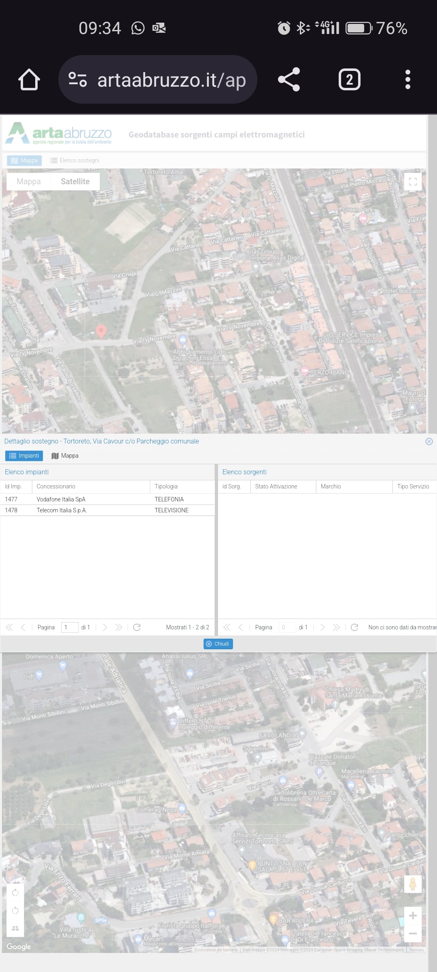Click the arta abruzzo logo
The image size is (437, 972).
59,134
